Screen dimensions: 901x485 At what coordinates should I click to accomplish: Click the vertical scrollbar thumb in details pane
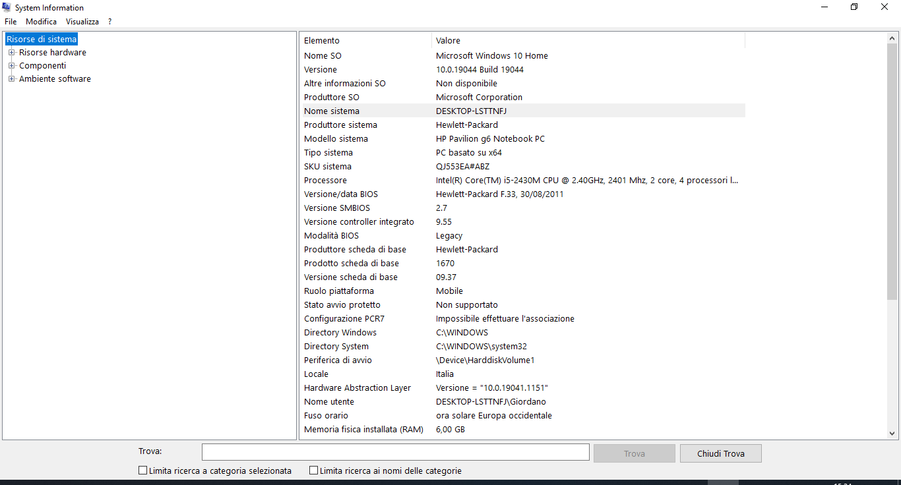tap(892, 173)
